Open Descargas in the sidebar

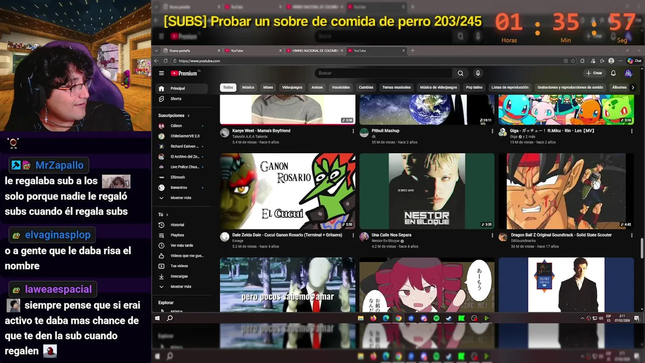tap(181, 276)
